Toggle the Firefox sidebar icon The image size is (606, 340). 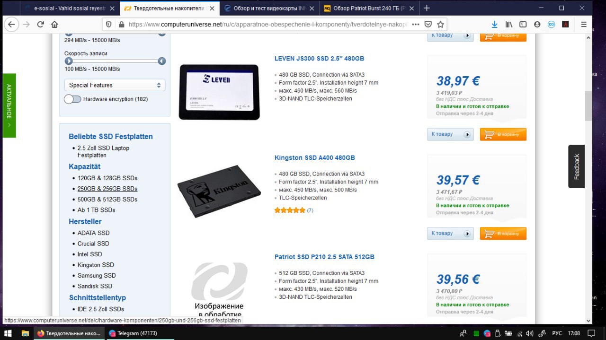tap(523, 25)
